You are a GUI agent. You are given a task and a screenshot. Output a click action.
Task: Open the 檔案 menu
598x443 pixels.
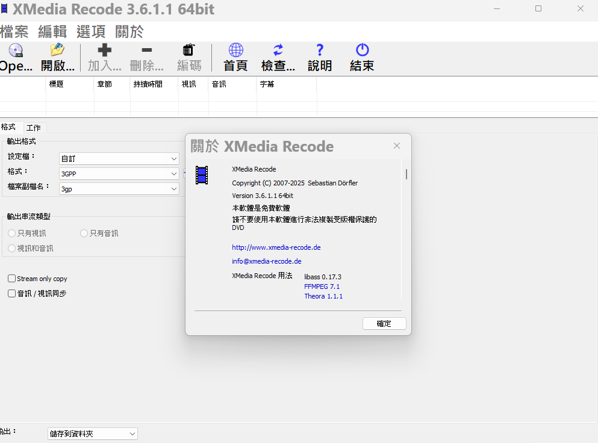(14, 32)
